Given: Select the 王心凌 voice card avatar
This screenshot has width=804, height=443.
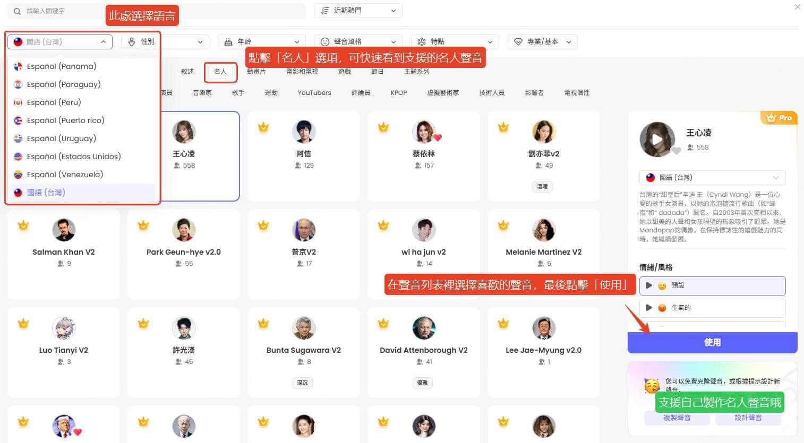Looking at the screenshot, I should click(x=184, y=132).
